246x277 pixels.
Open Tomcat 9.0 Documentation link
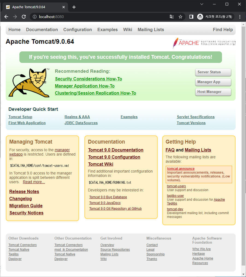pyautogui.click(x=116, y=150)
